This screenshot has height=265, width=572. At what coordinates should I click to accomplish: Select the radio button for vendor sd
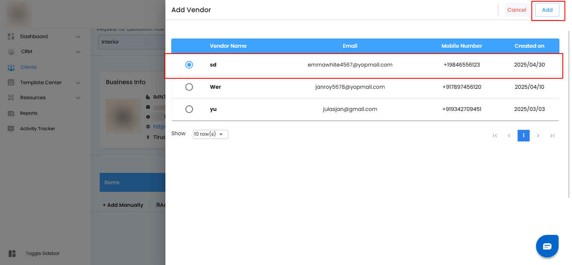tap(189, 65)
